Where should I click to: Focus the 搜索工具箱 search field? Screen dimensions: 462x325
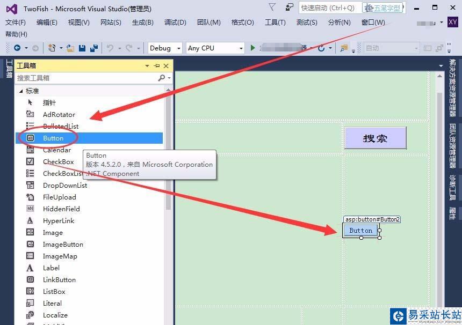pos(86,78)
